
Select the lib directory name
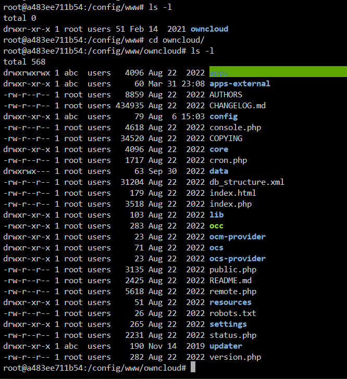coord(217,215)
